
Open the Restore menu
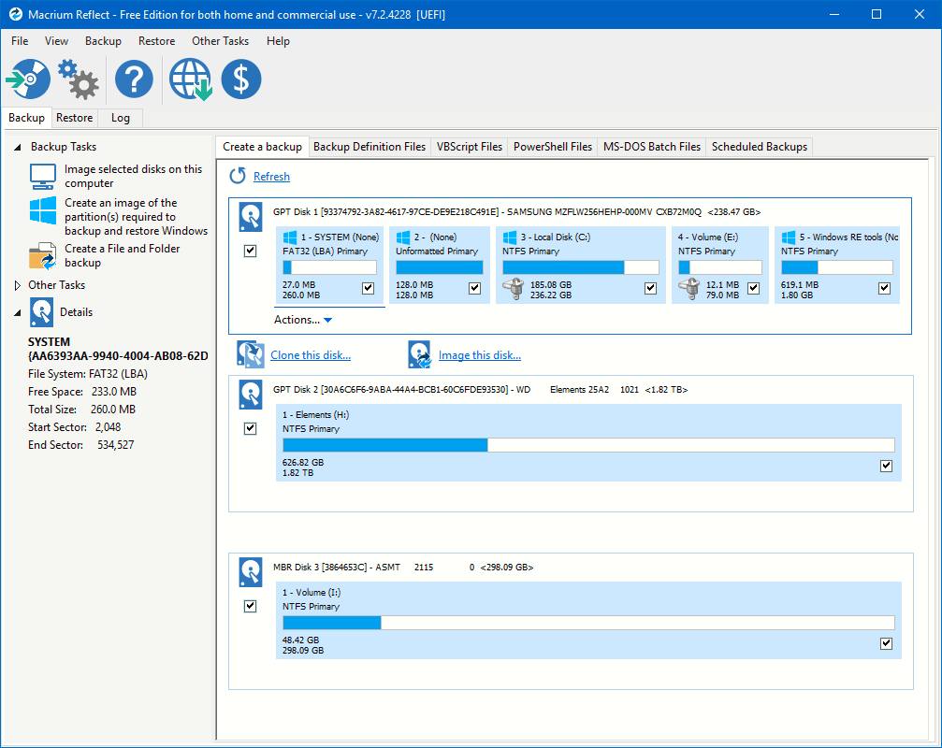(x=157, y=41)
